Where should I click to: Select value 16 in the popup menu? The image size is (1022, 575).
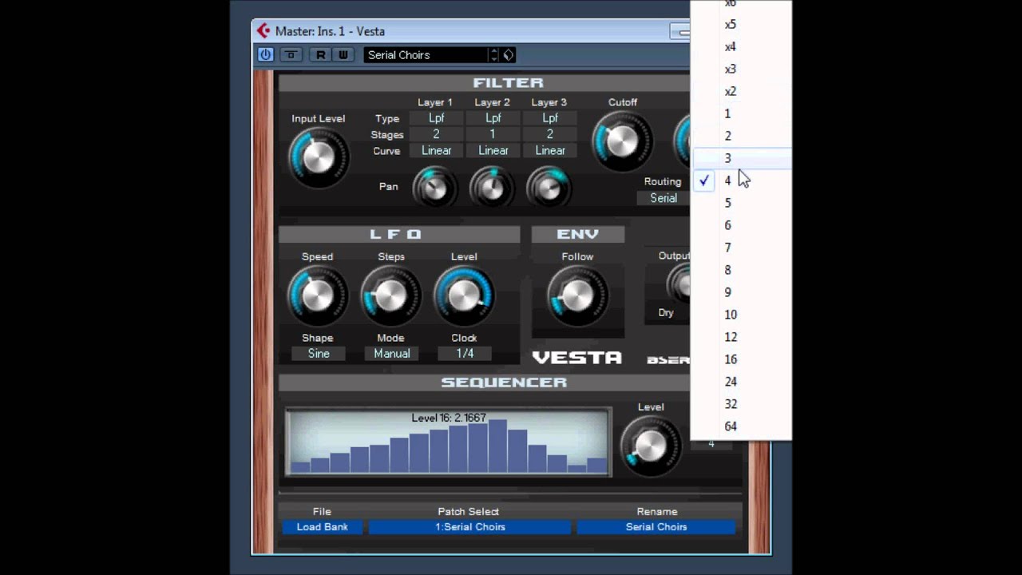click(x=741, y=359)
